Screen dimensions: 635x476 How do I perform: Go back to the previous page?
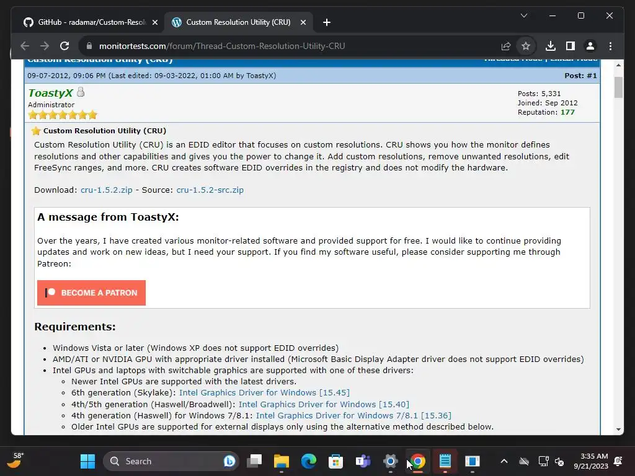(25, 46)
